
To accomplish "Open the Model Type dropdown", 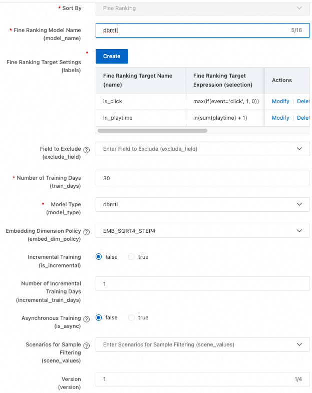I will pos(202,204).
